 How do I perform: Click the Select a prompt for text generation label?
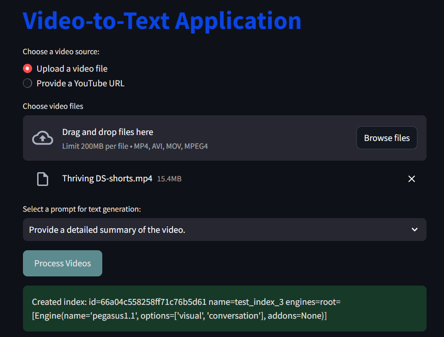(82, 209)
